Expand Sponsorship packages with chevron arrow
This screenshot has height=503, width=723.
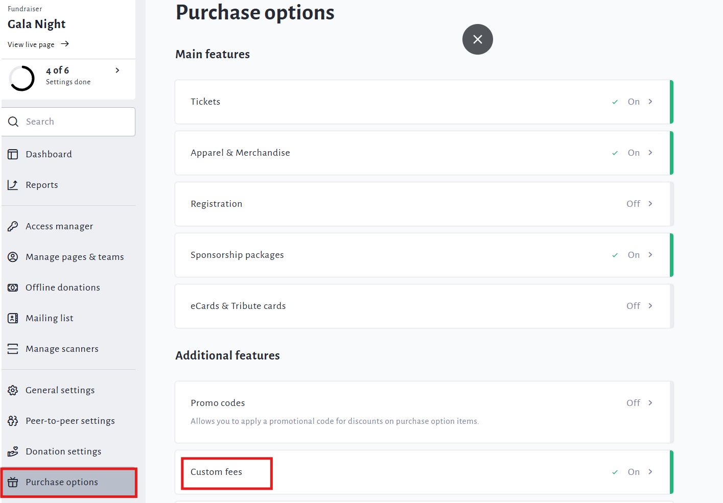click(x=650, y=255)
